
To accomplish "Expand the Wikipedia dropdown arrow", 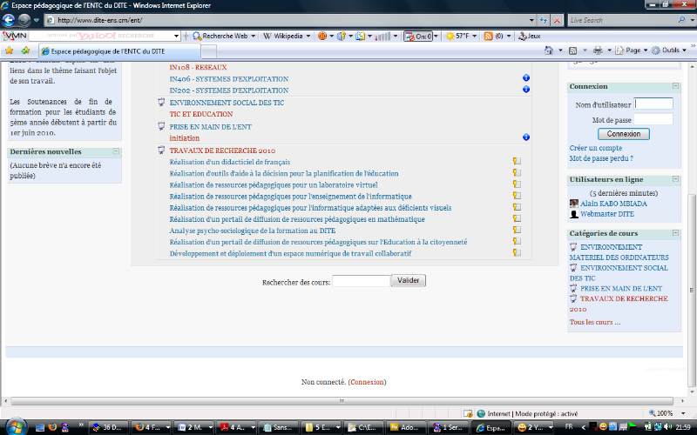I will pos(308,36).
